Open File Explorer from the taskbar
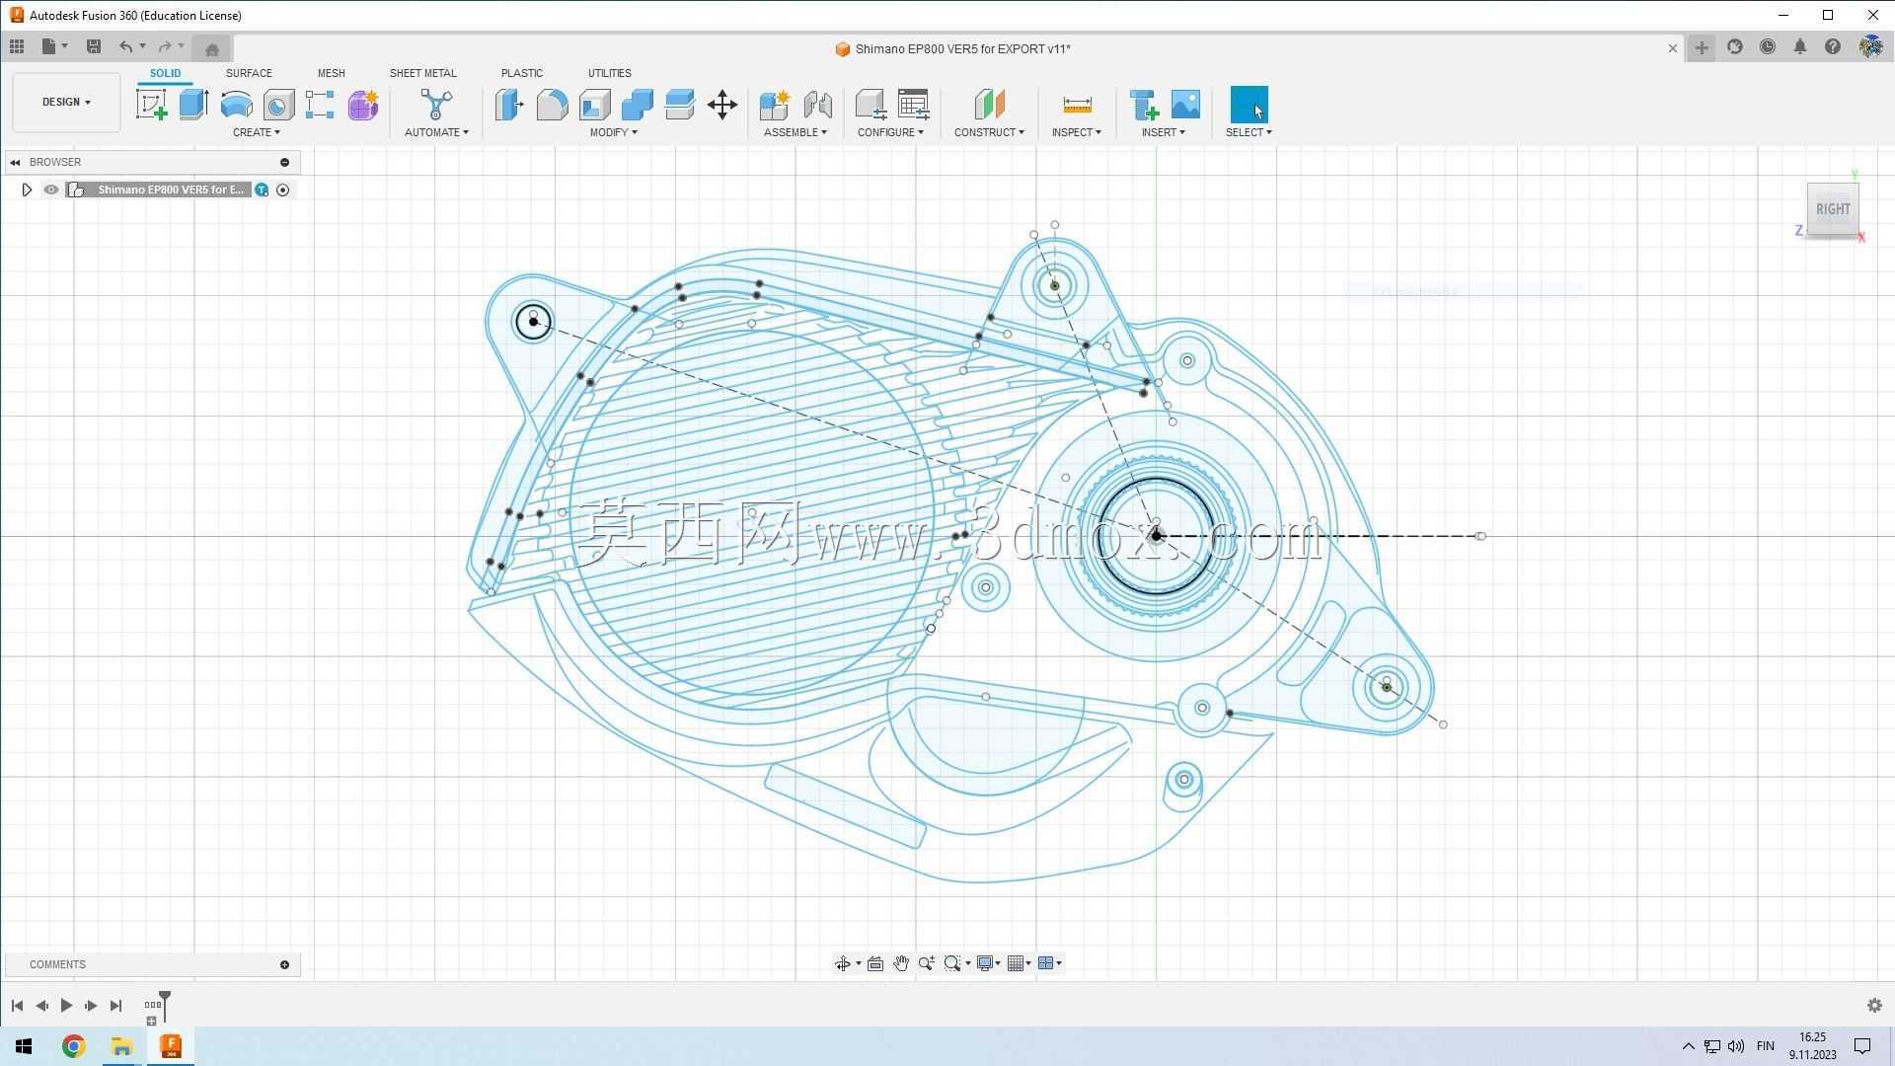The image size is (1895, 1066). point(121,1046)
